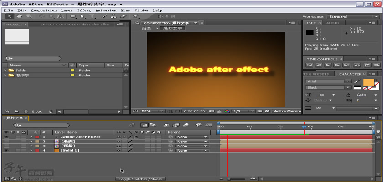Mute audio in Time Controls panel
This screenshot has width=383, height=182.
coord(357,65)
